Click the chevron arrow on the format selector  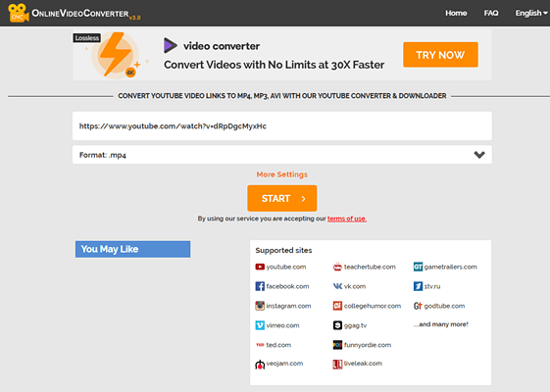[x=479, y=155]
